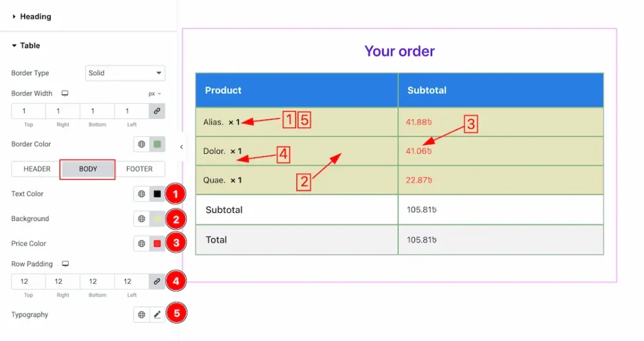
Task: Open the px unit selector for Border Width
Action: pyautogui.click(x=155, y=94)
